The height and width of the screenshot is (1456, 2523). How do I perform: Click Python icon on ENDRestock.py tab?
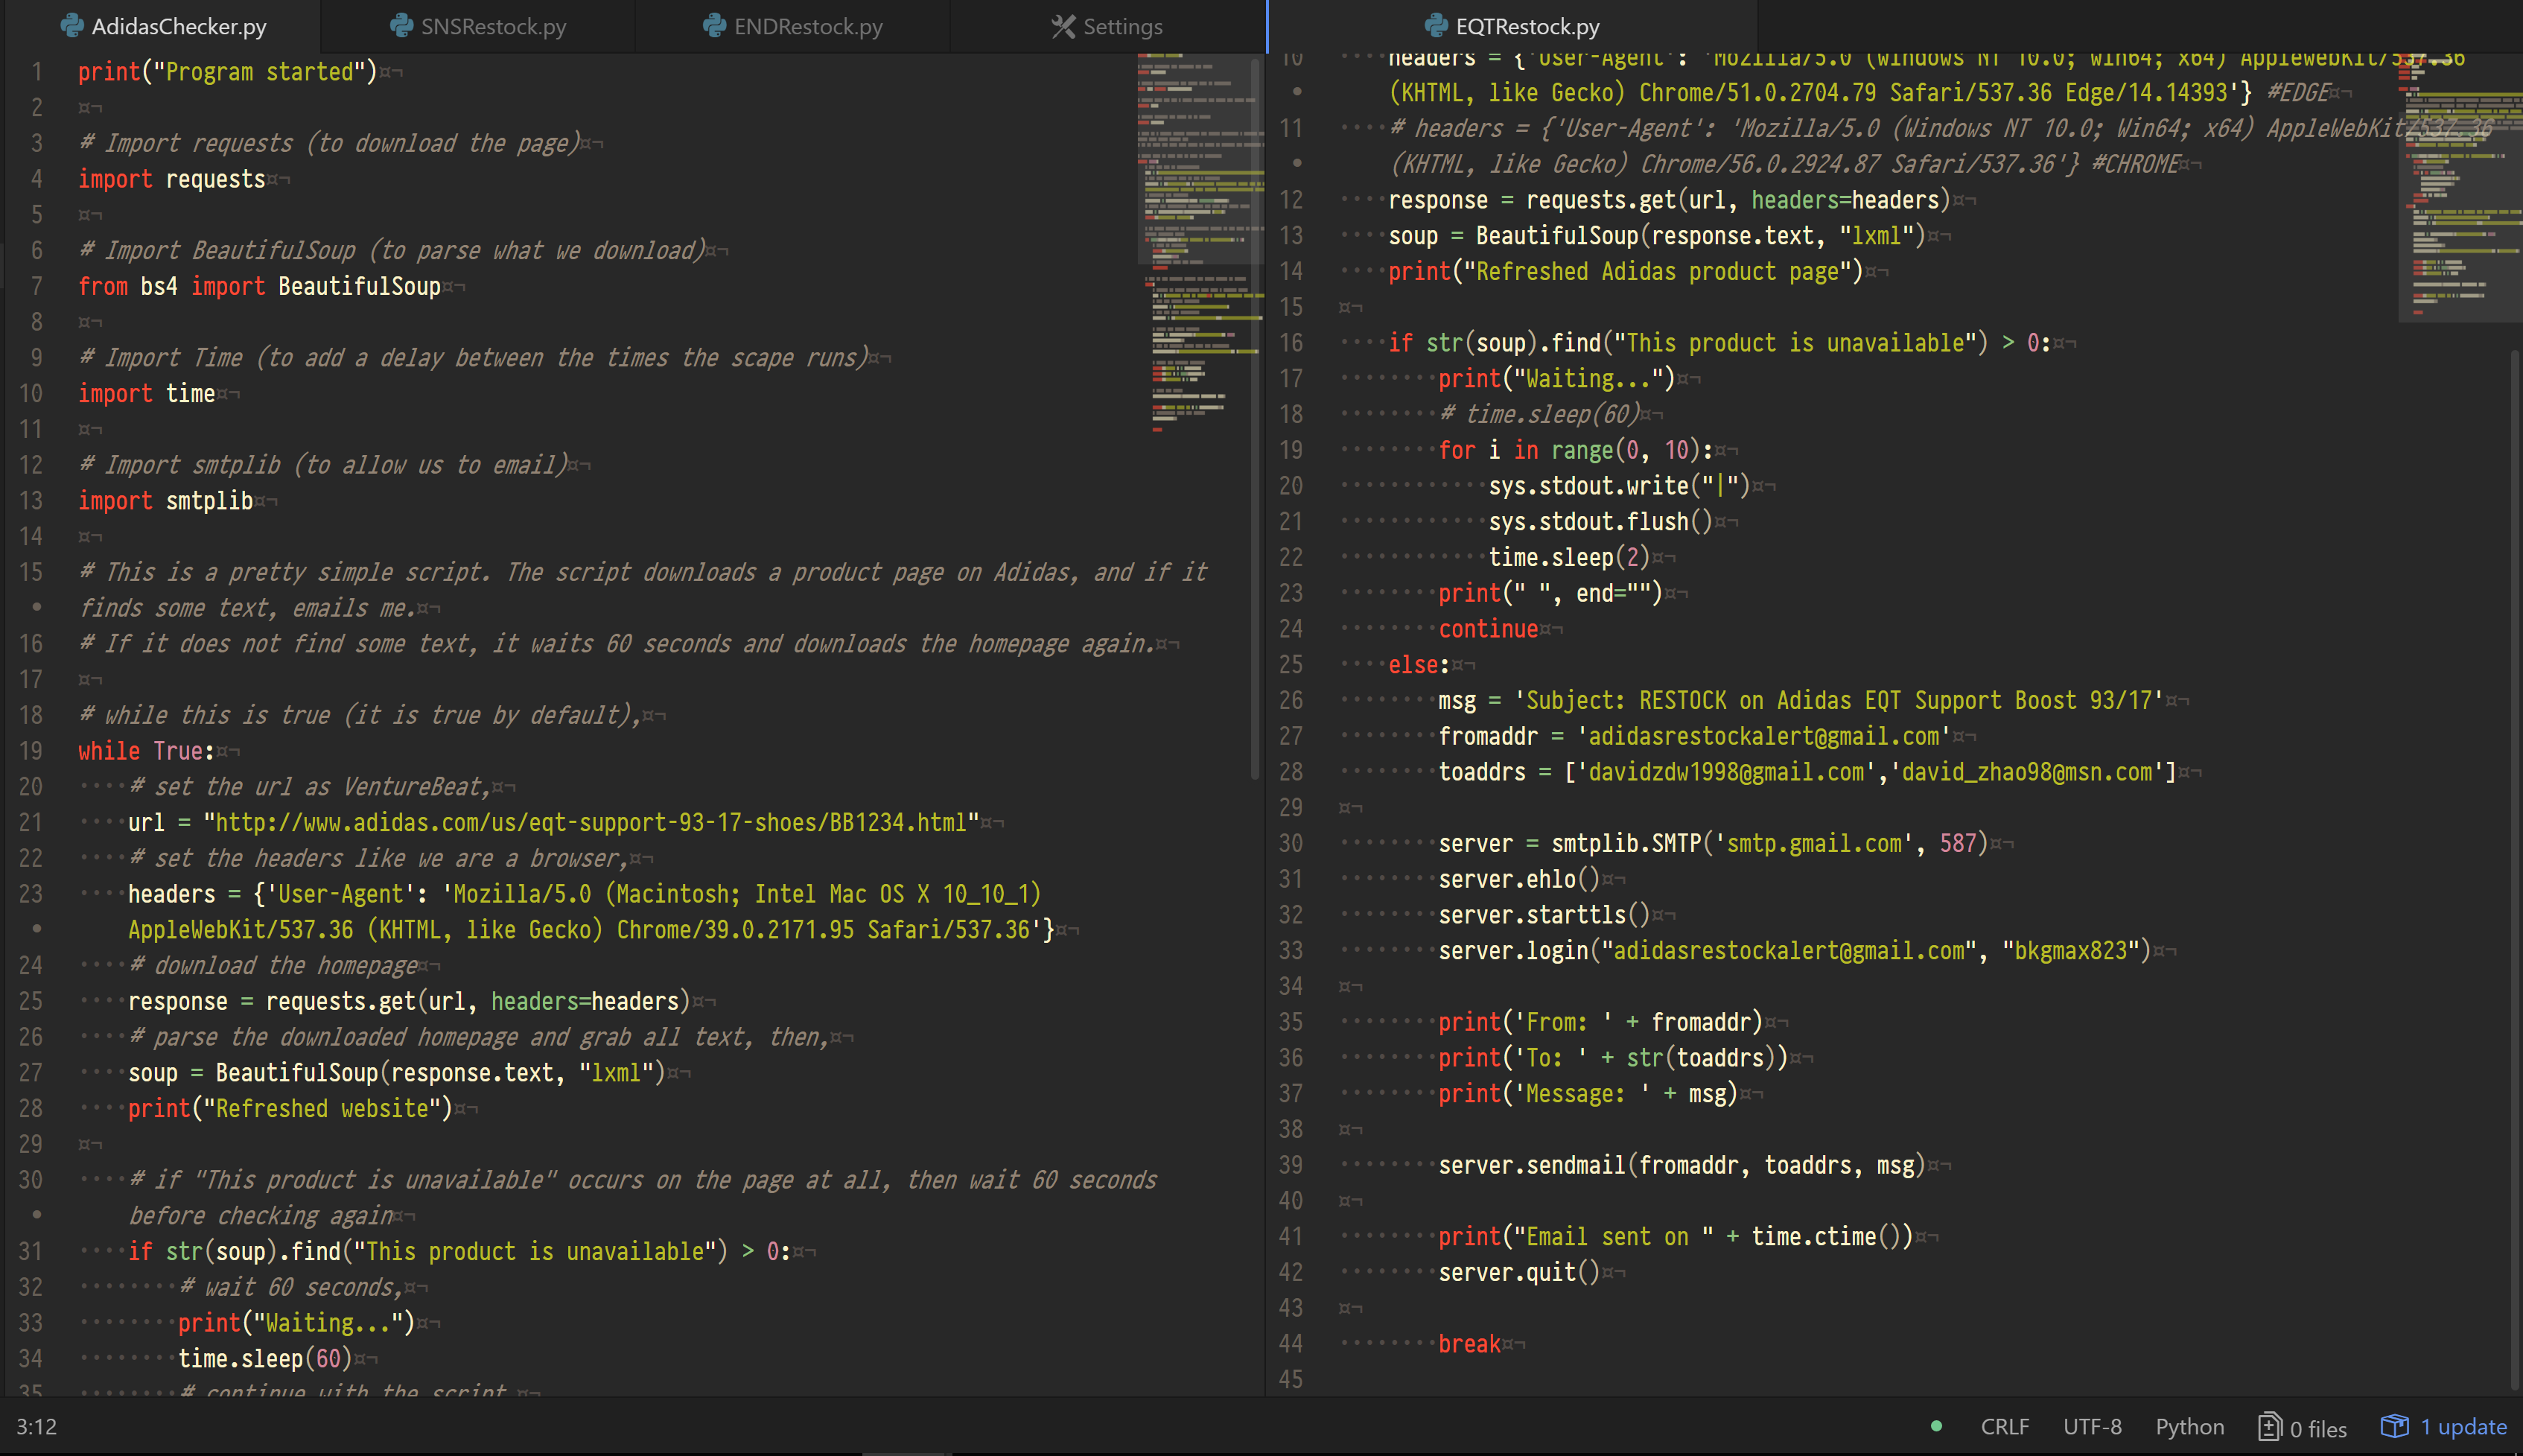(x=715, y=26)
